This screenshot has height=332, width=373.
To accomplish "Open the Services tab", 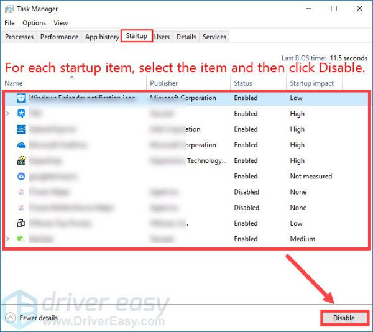I will [x=214, y=37].
